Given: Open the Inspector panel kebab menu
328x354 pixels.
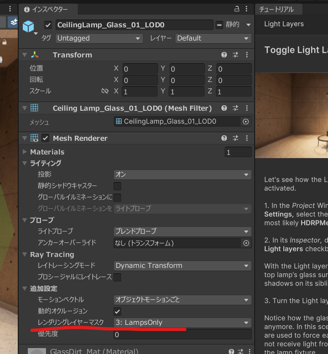Looking at the screenshot, I should click(247, 9).
